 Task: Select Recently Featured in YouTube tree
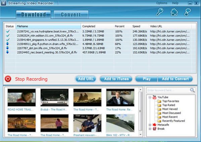(173, 121)
